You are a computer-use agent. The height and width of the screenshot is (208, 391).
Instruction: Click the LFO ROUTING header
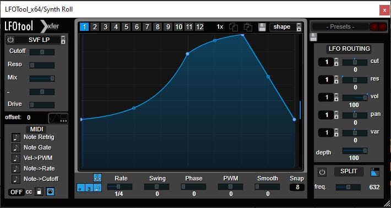pos(349,49)
